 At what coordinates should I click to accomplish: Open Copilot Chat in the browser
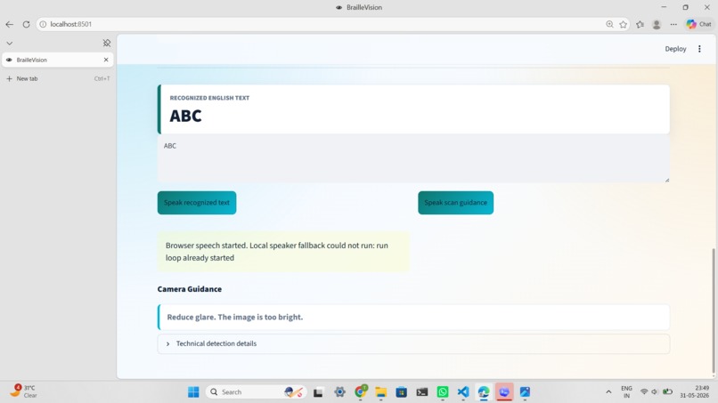[699, 24]
